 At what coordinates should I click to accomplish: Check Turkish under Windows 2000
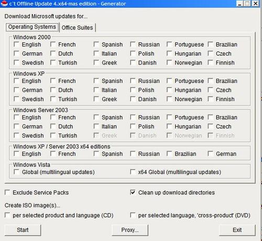point(53,62)
